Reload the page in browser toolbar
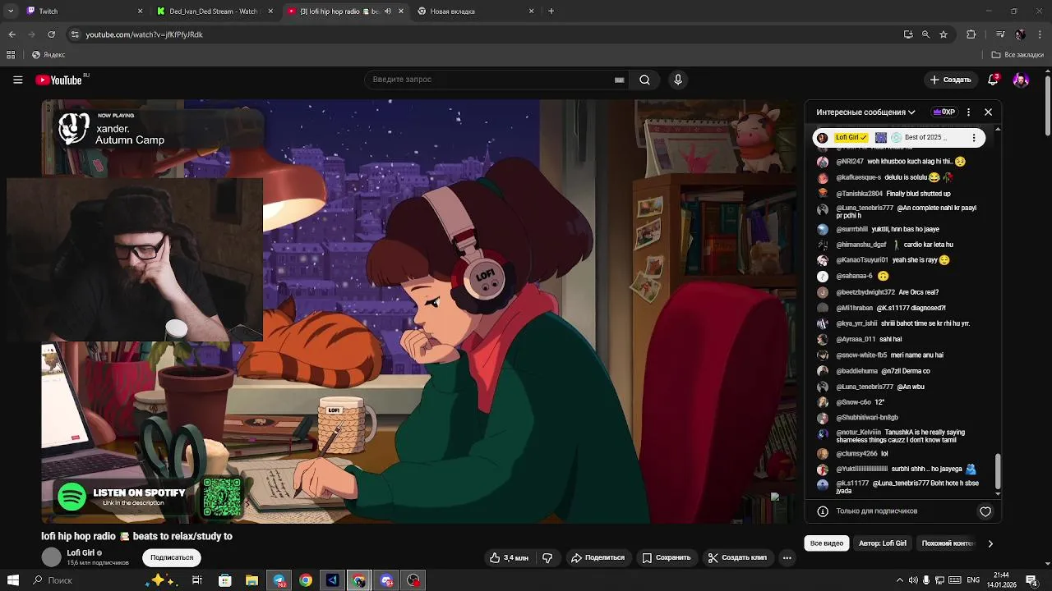This screenshot has height=591, width=1052. 52,34
